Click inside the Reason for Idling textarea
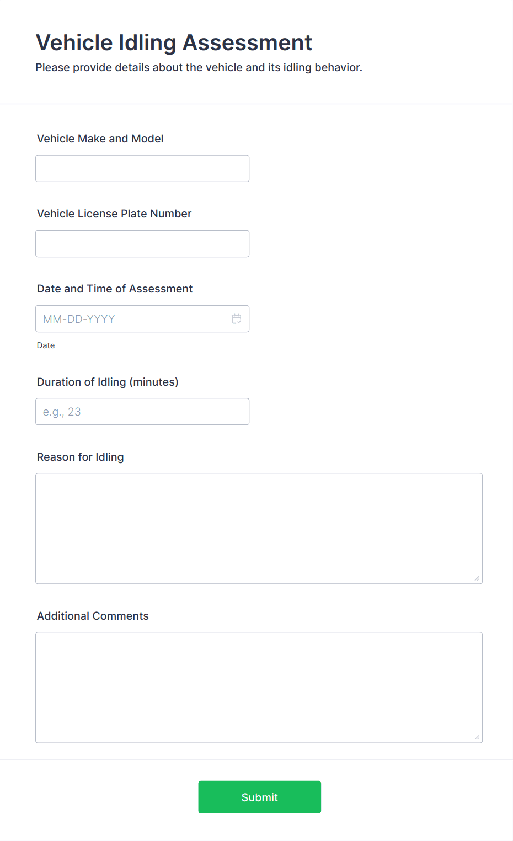The height and width of the screenshot is (841, 513). tap(259, 528)
